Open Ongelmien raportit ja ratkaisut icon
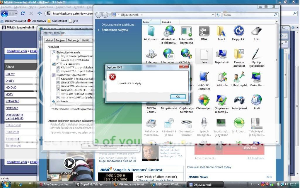 (221, 104)
